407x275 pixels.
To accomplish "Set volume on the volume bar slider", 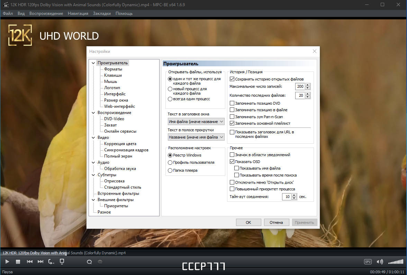I will click(396, 262).
